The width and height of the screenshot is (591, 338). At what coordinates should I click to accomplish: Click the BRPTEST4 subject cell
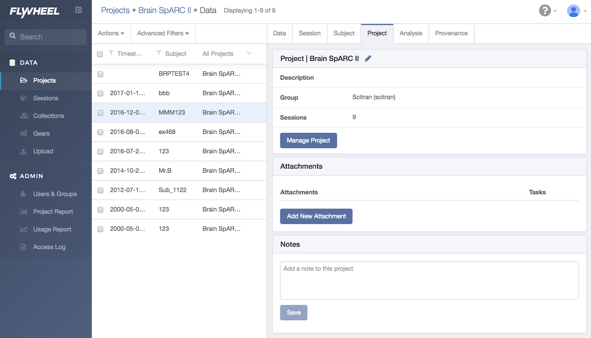(x=174, y=74)
